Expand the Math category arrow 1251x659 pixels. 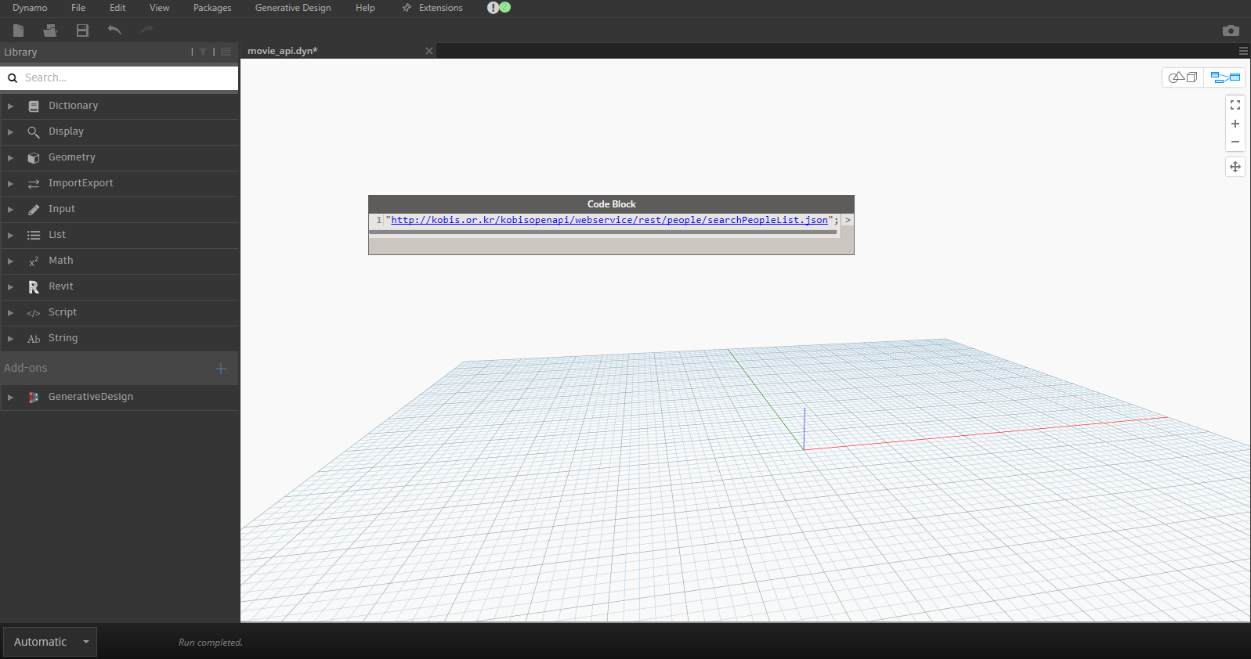point(10,261)
